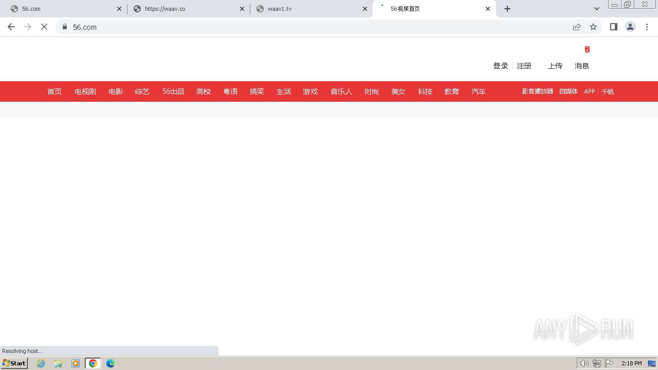Launch Microsoft Edge from taskbar
658x370 pixels.
tap(111, 363)
